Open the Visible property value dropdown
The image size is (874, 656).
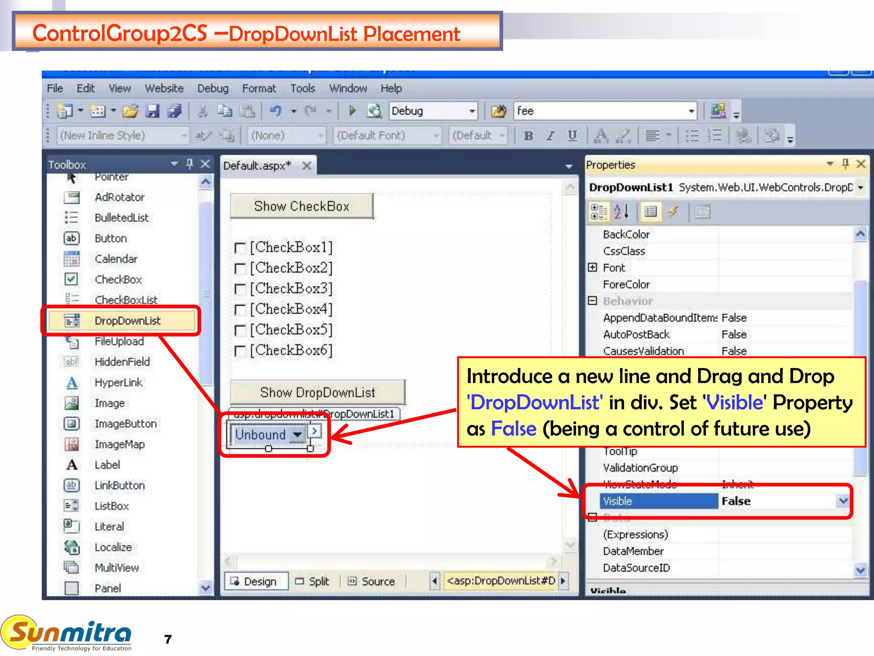[843, 501]
